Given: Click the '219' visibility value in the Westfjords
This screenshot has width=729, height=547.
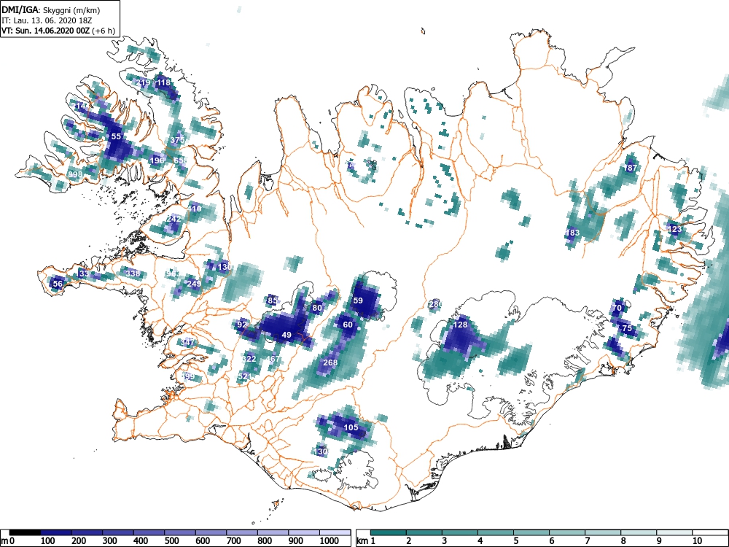Looking at the screenshot, I should click(143, 83).
